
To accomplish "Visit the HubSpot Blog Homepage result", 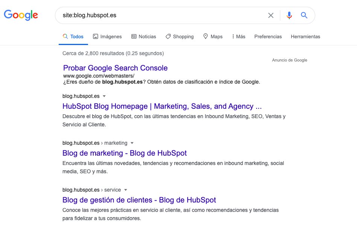I will pyautogui.click(x=162, y=106).
